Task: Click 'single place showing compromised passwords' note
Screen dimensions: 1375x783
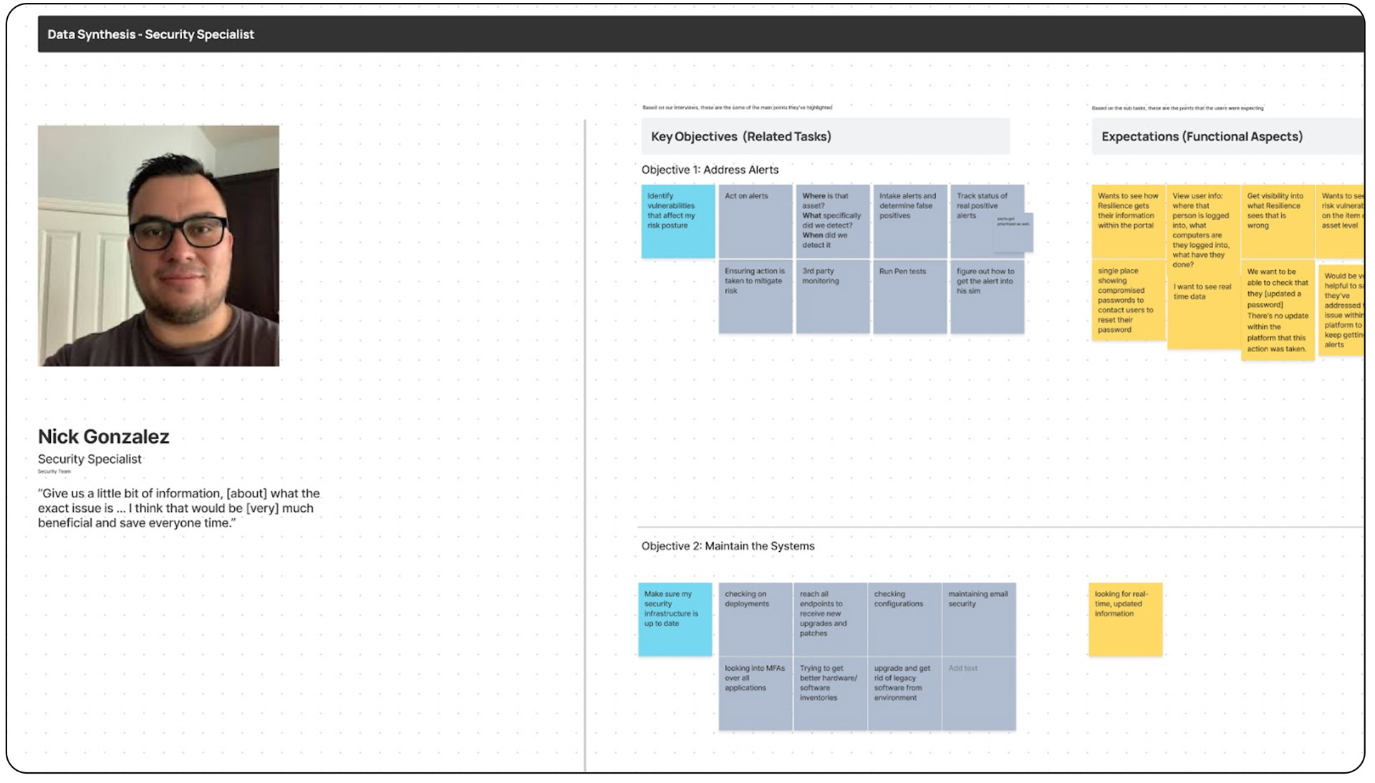Action: tap(1127, 301)
